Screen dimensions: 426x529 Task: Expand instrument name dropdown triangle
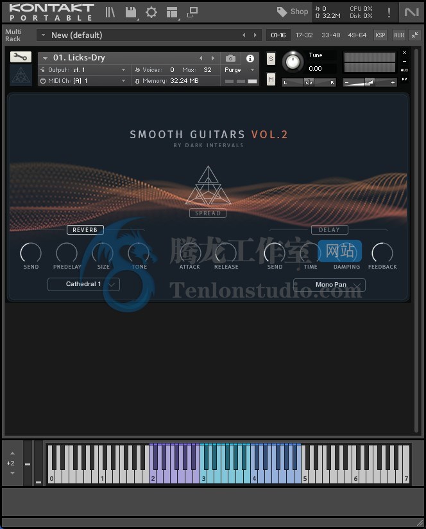click(45, 58)
